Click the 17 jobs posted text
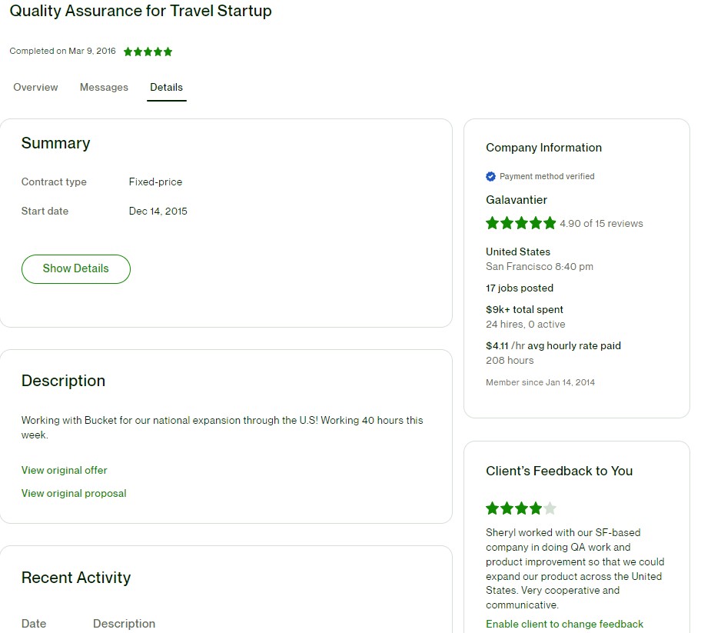Image resolution: width=701 pixels, height=633 pixels. [520, 288]
